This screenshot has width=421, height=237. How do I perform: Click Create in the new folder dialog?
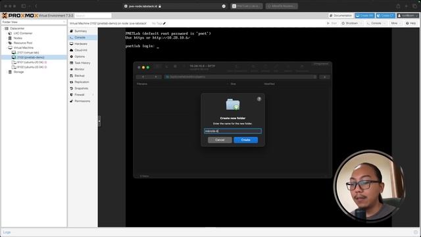[x=245, y=140]
